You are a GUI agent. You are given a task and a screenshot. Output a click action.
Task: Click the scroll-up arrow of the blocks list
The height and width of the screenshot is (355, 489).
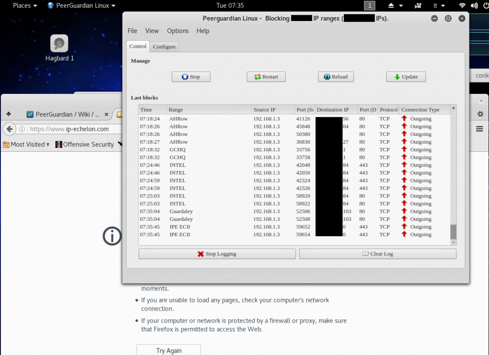[454, 108]
